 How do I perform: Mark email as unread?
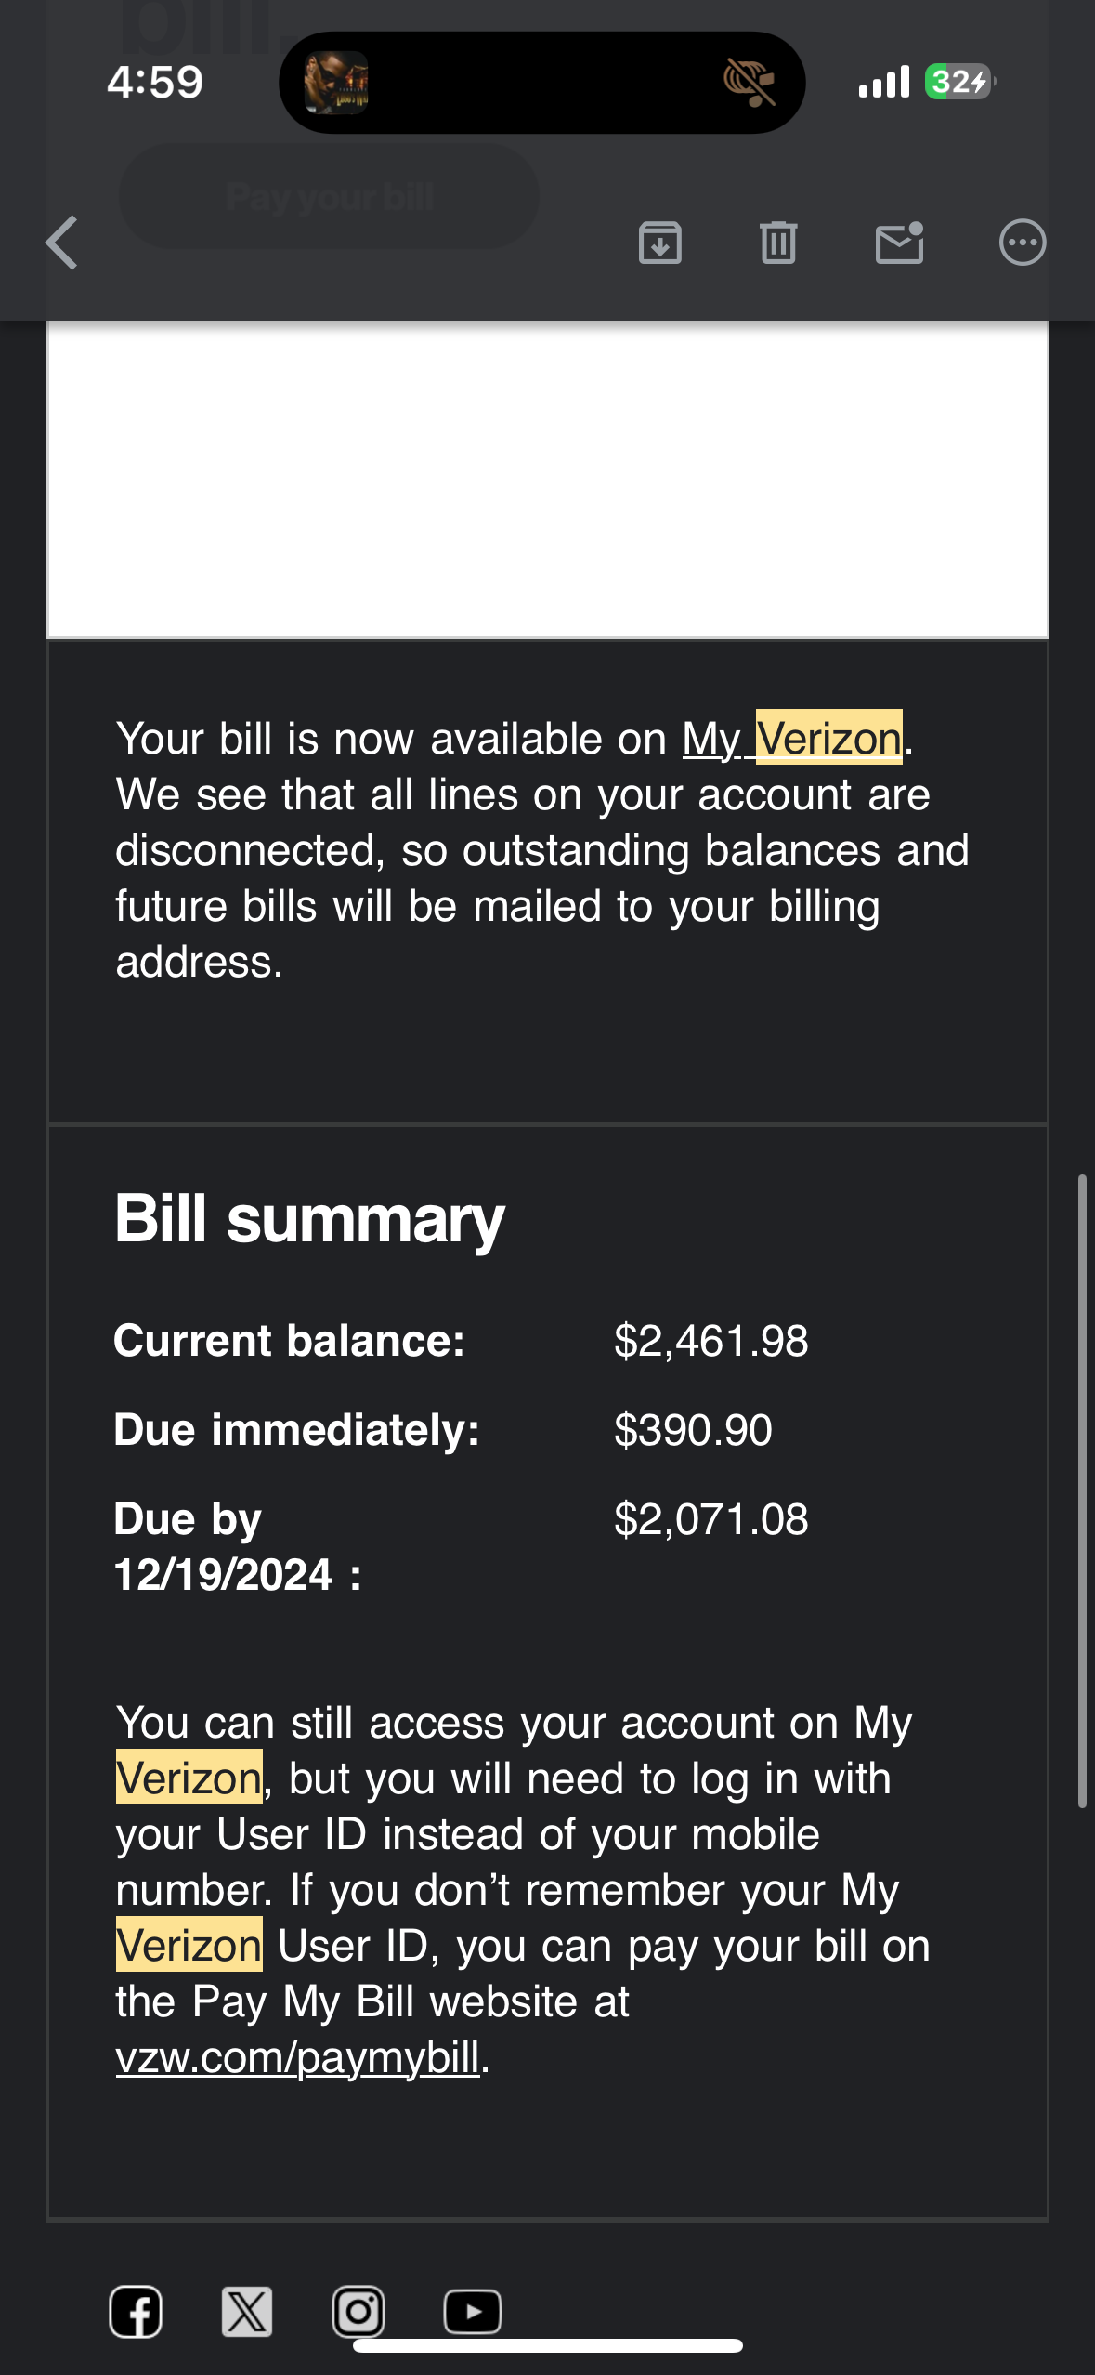900,243
